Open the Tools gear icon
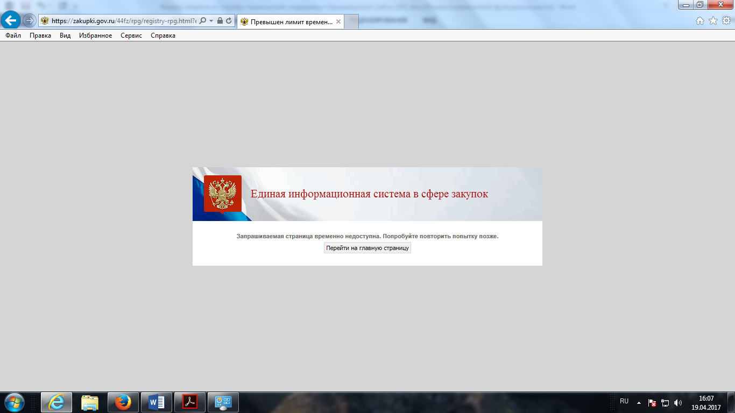The image size is (735, 413). coord(726,21)
